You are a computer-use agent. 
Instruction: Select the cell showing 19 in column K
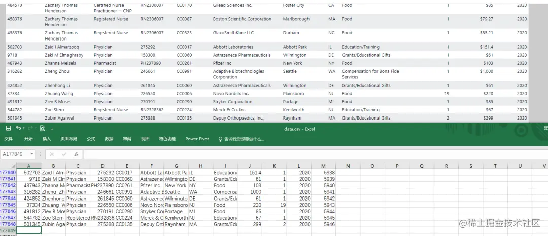[275, 205]
